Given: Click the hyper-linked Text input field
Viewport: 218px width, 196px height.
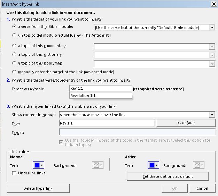Looking at the screenshot, I should click(107, 123).
